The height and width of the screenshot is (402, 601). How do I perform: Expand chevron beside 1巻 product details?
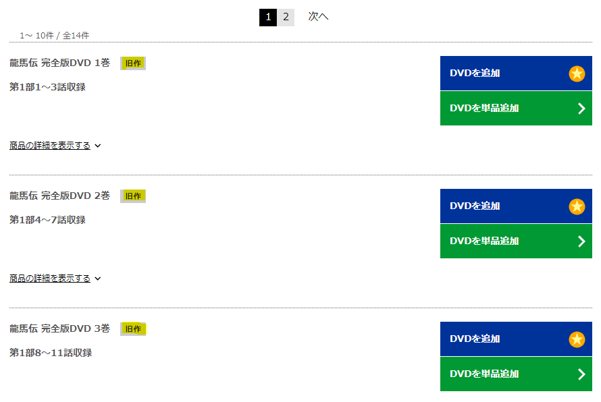click(98, 146)
